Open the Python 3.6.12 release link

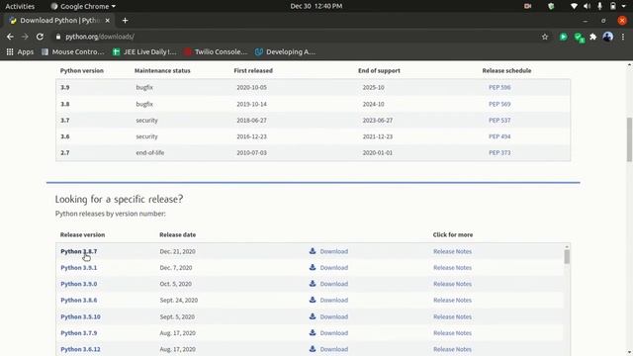[80, 349]
